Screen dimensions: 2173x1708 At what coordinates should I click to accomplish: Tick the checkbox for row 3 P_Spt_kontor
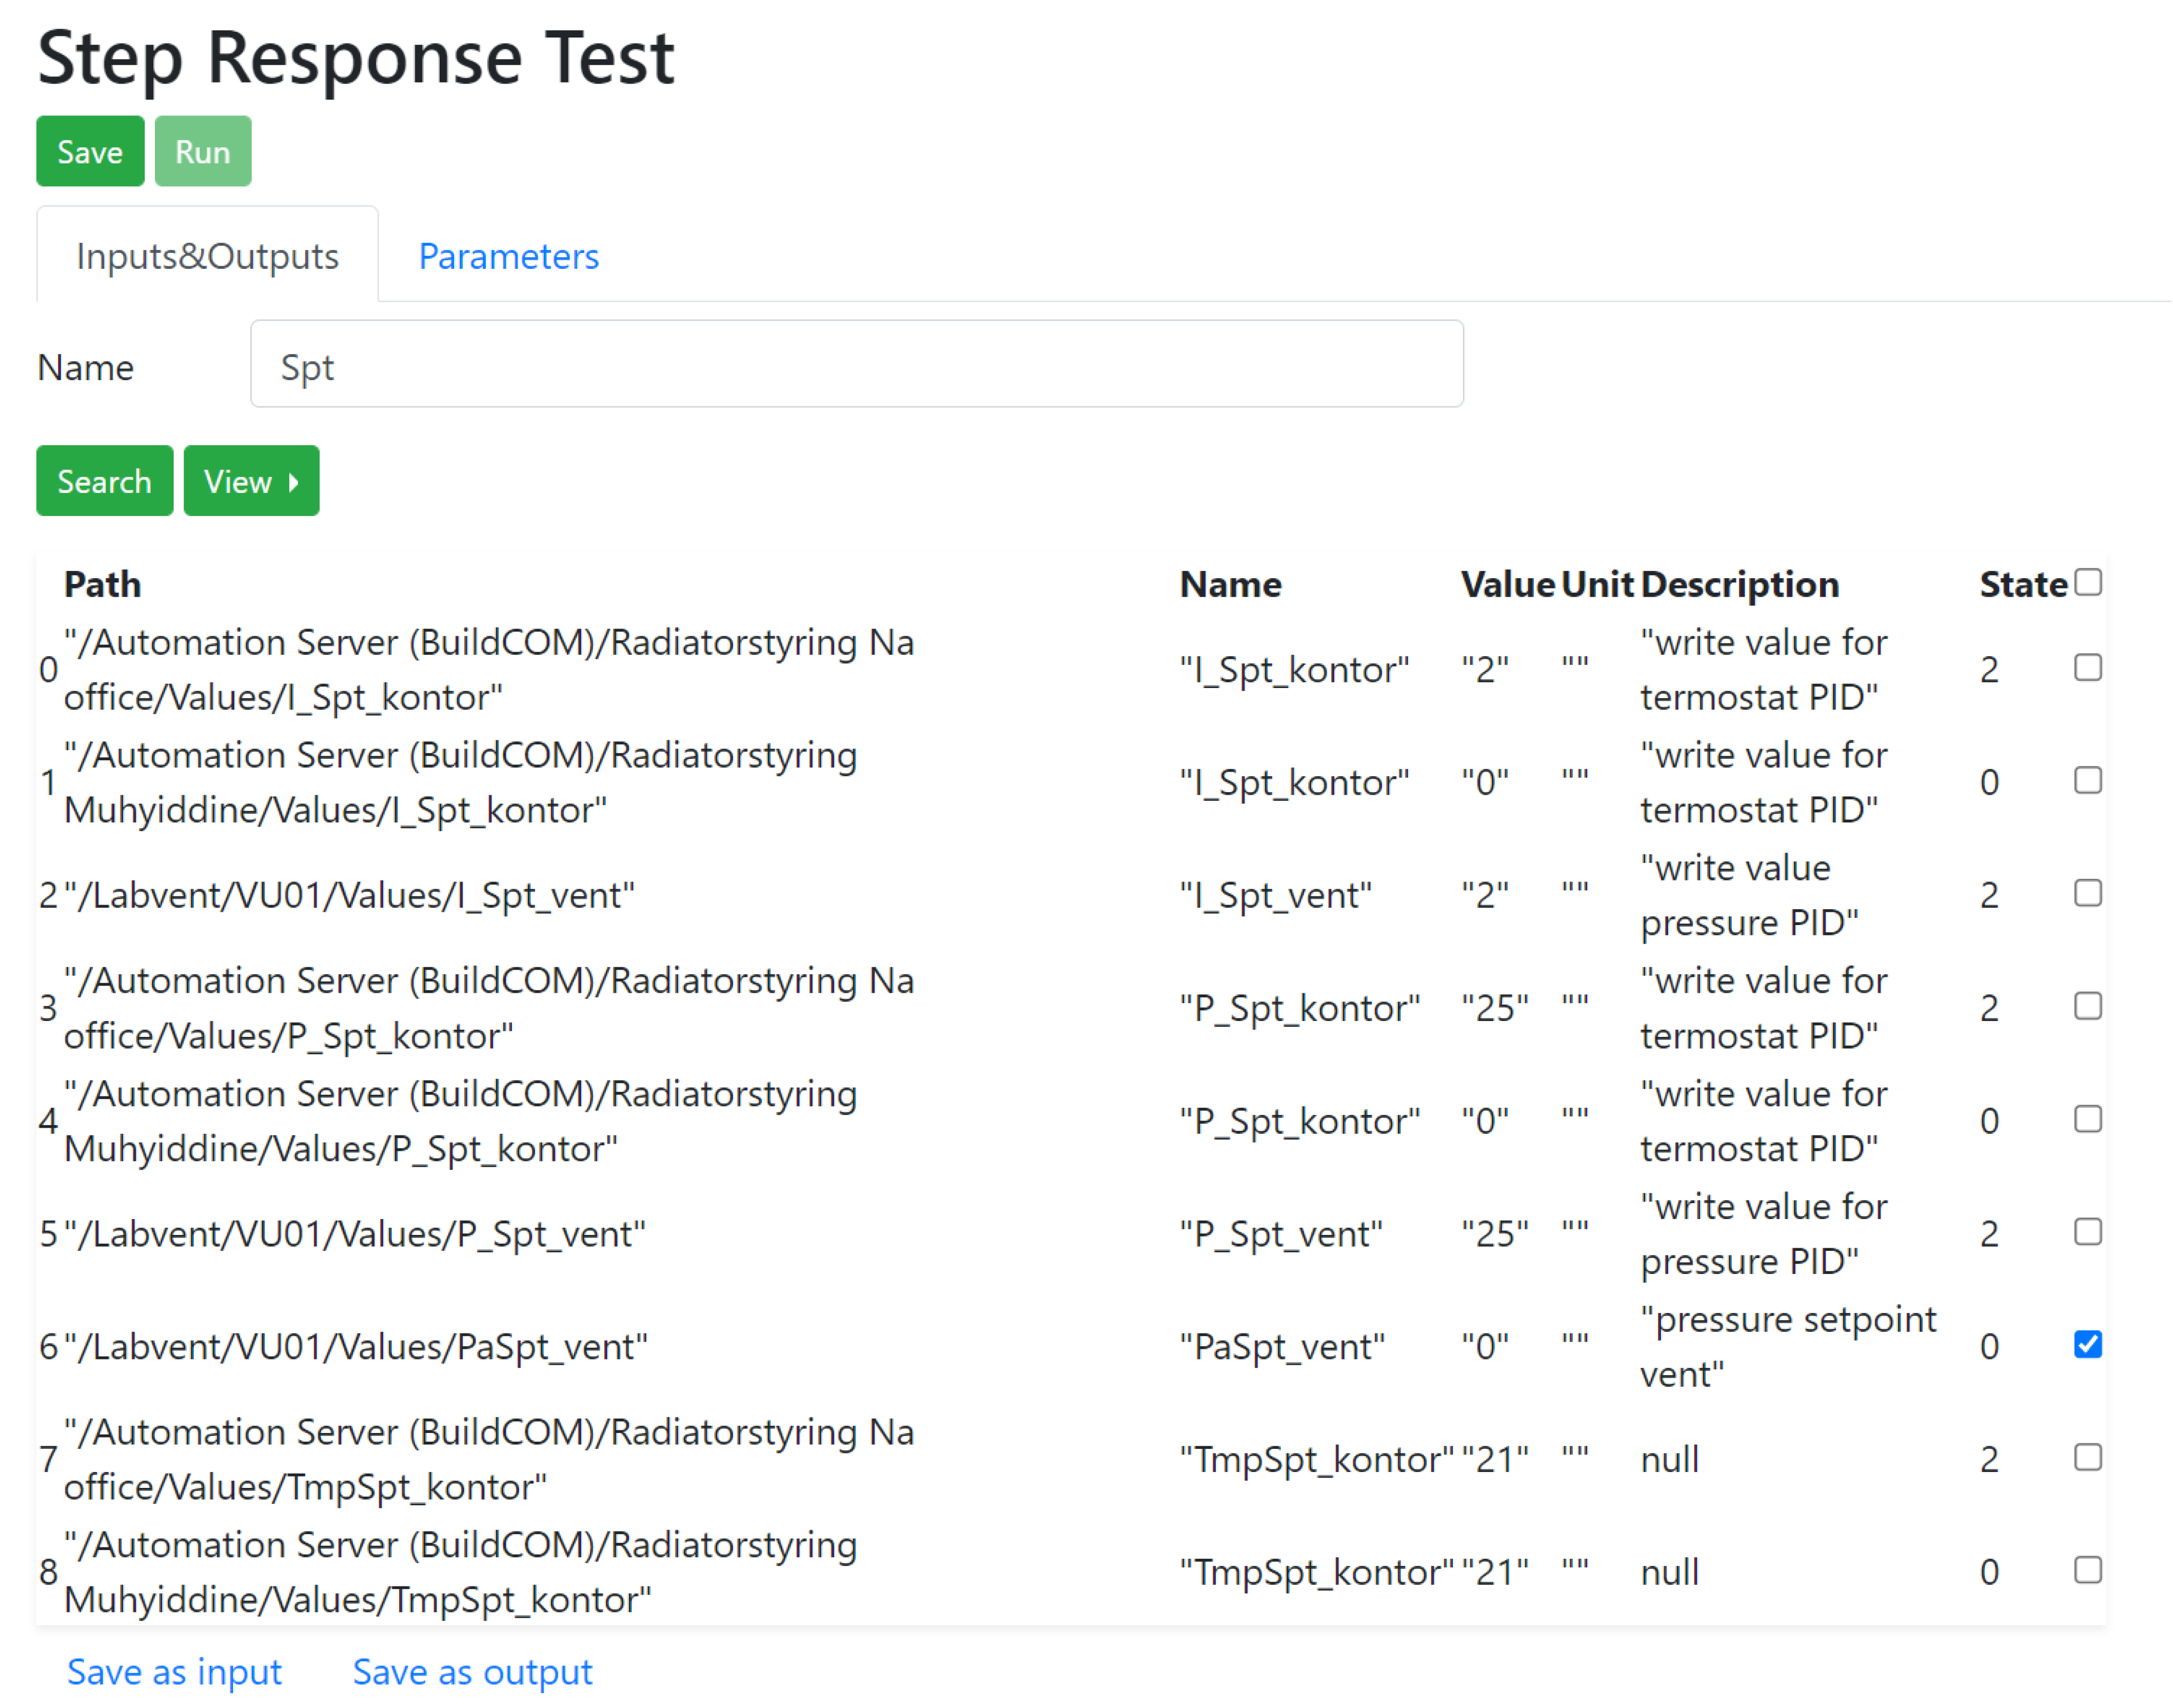point(2088,1006)
